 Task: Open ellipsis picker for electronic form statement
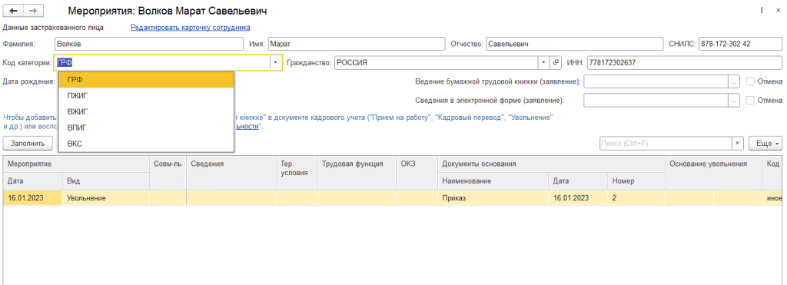(734, 101)
